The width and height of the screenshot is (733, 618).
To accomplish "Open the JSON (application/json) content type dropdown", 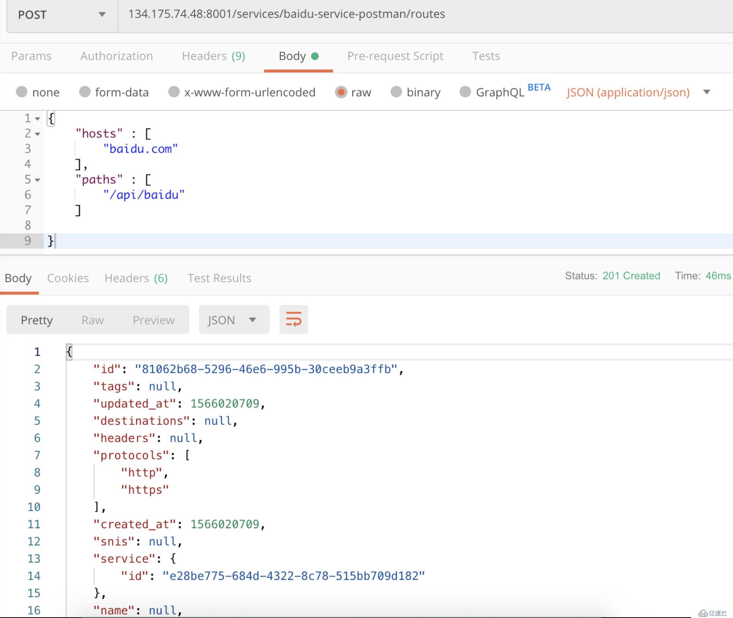I will 638,92.
